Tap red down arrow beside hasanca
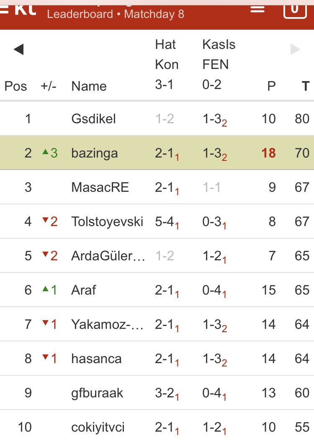Screen dimensions: 314x440 point(46,358)
